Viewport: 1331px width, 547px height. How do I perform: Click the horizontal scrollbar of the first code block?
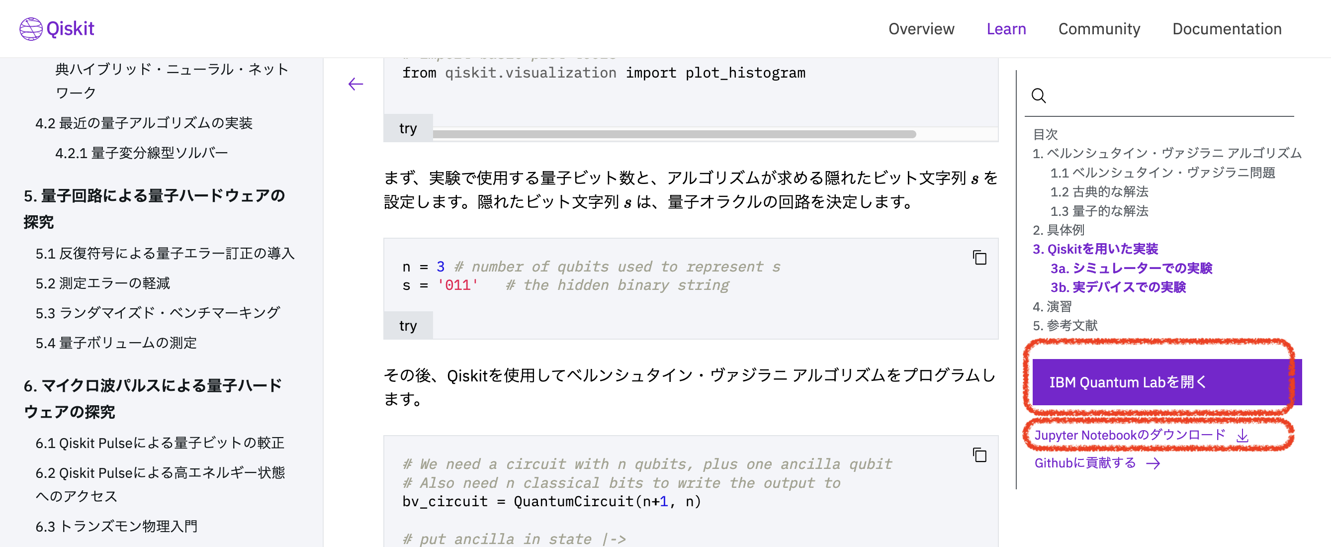[674, 134]
